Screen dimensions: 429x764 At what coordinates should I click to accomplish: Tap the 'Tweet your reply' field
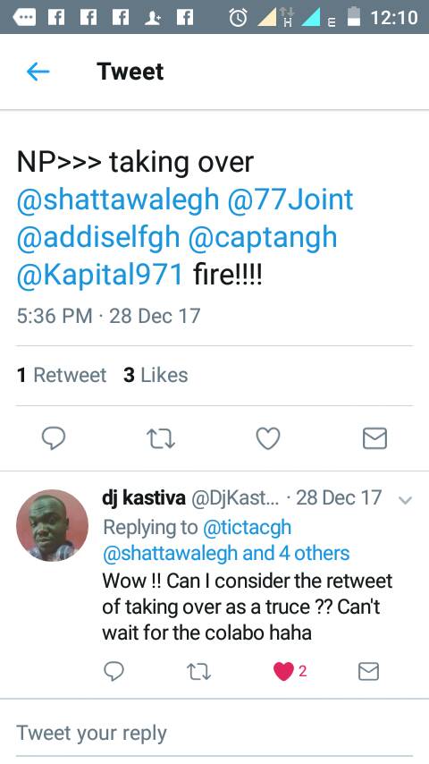coord(214,734)
